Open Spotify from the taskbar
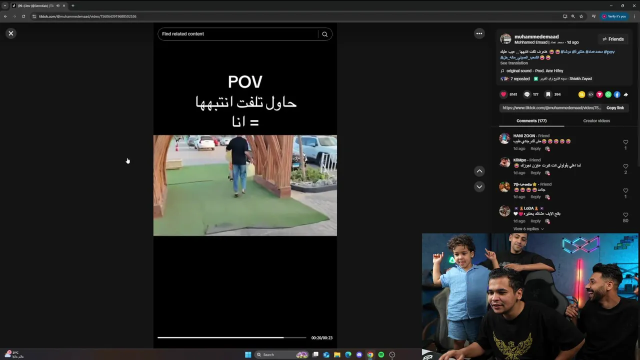The height and width of the screenshot is (360, 640). point(381,354)
